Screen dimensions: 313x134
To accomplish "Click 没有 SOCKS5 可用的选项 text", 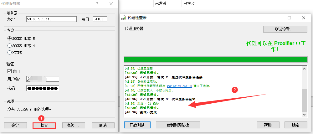I will [29, 109].
